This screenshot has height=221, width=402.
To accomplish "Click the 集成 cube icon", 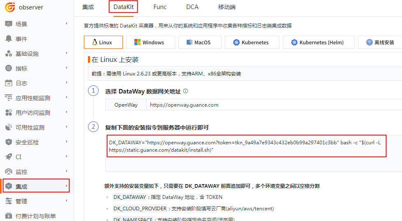I will pyautogui.click(x=9, y=186).
